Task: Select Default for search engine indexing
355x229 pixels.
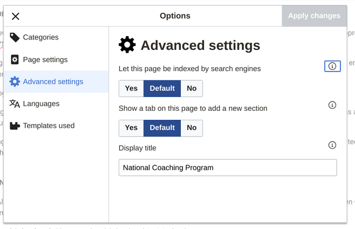Action: coord(162,89)
